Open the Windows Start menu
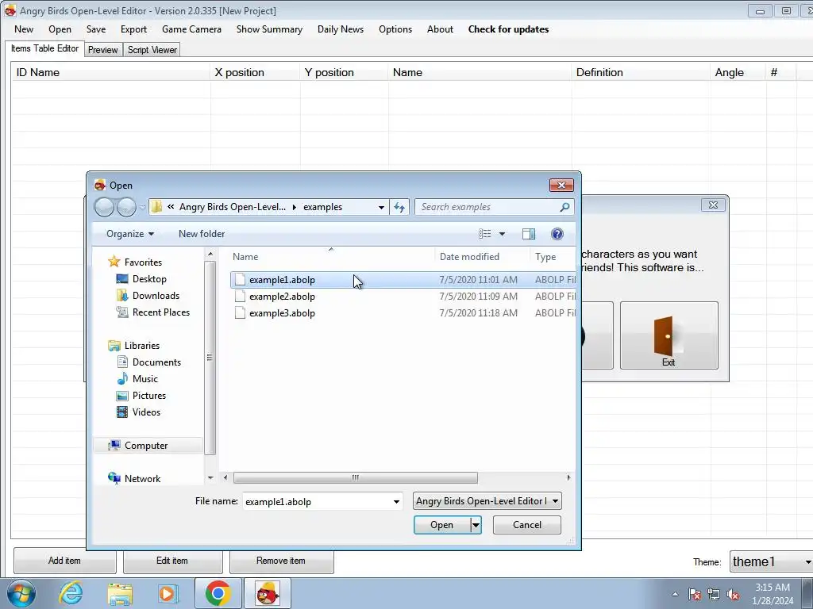The height and width of the screenshot is (609, 813). (x=21, y=593)
